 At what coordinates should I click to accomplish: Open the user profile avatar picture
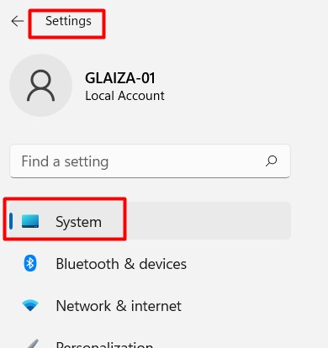pos(41,85)
